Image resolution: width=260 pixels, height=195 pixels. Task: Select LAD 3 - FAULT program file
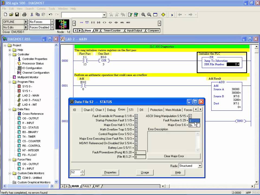[x=31, y=100]
